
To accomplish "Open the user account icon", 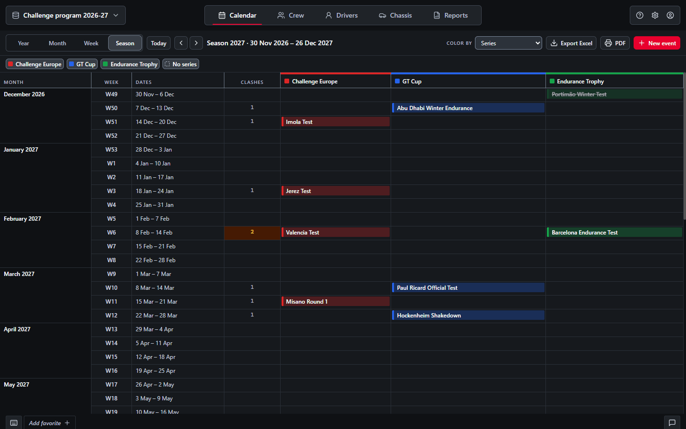I will click(670, 15).
